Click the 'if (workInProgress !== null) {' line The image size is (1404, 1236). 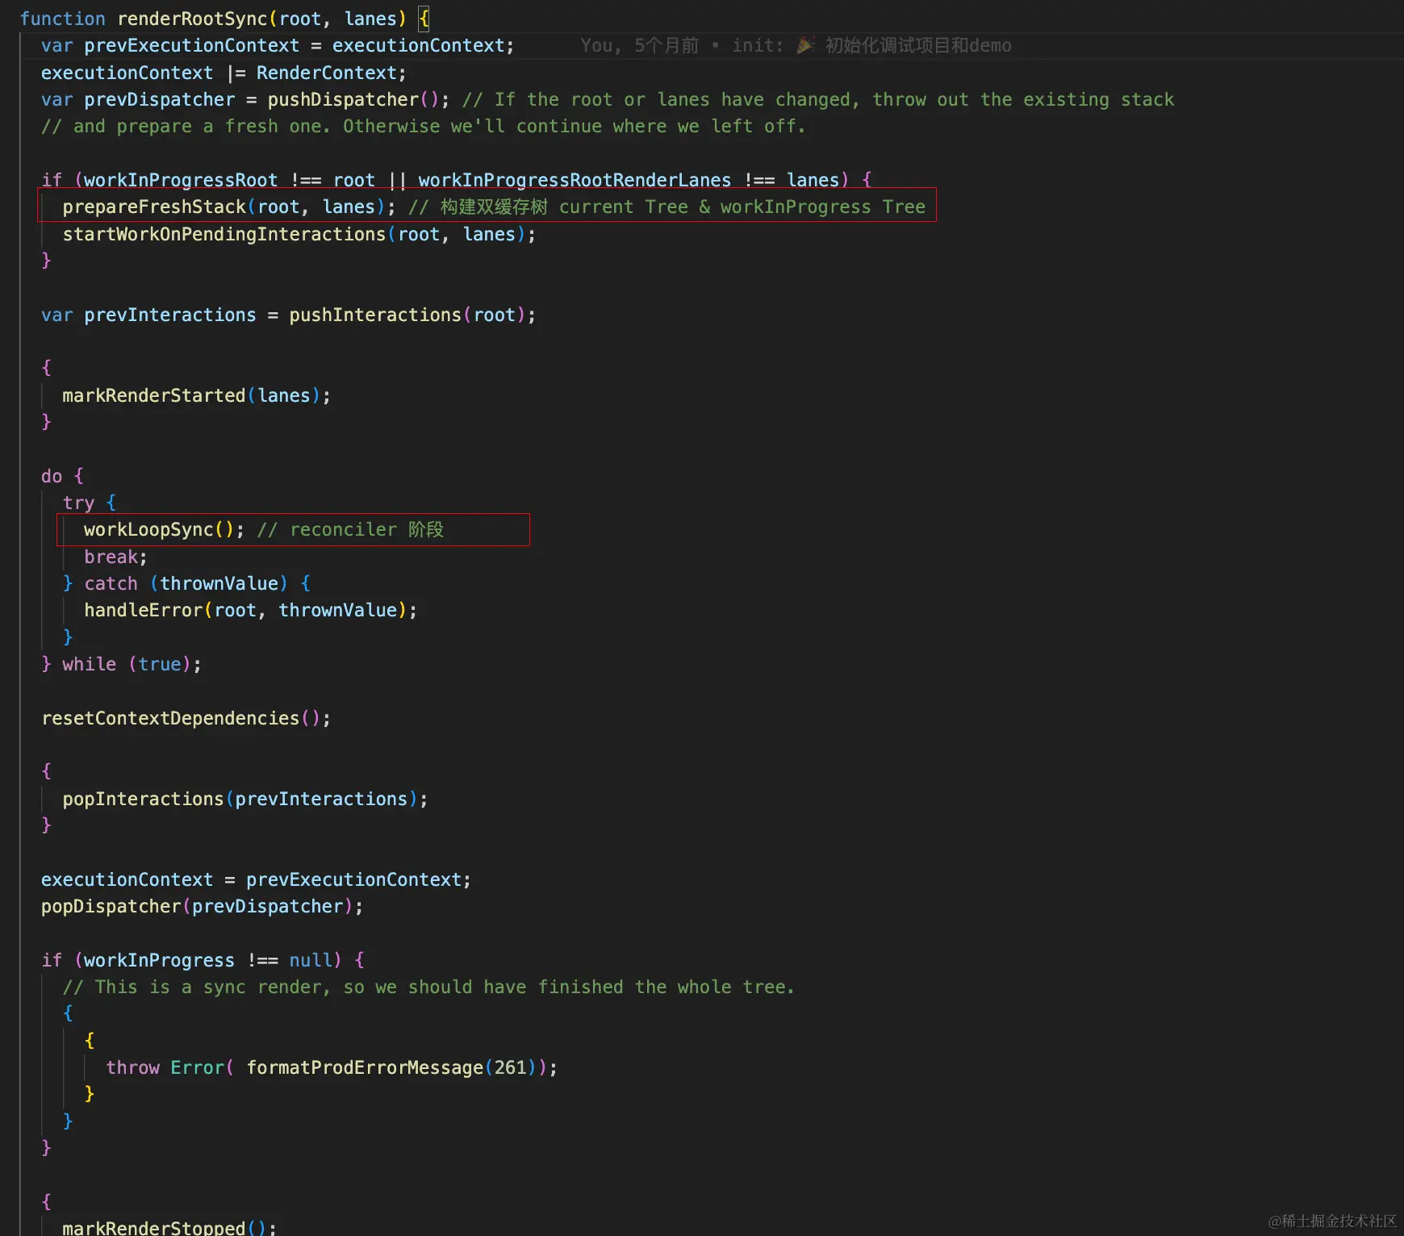203,960
